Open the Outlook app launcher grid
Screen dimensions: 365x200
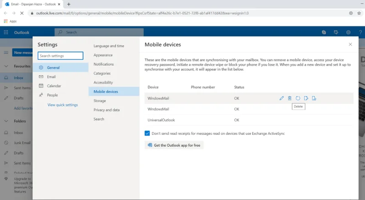pos(6,32)
